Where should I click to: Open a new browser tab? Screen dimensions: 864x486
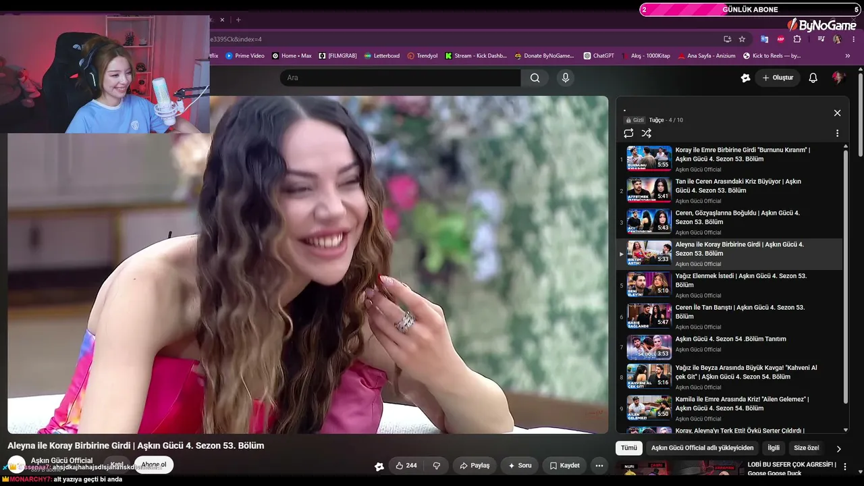click(x=238, y=20)
